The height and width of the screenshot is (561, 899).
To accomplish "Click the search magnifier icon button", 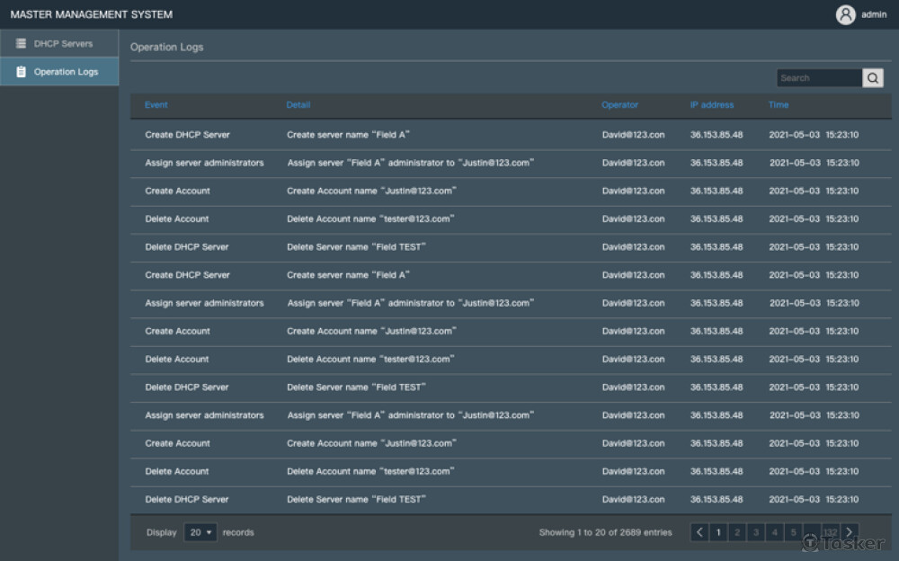I will (873, 78).
